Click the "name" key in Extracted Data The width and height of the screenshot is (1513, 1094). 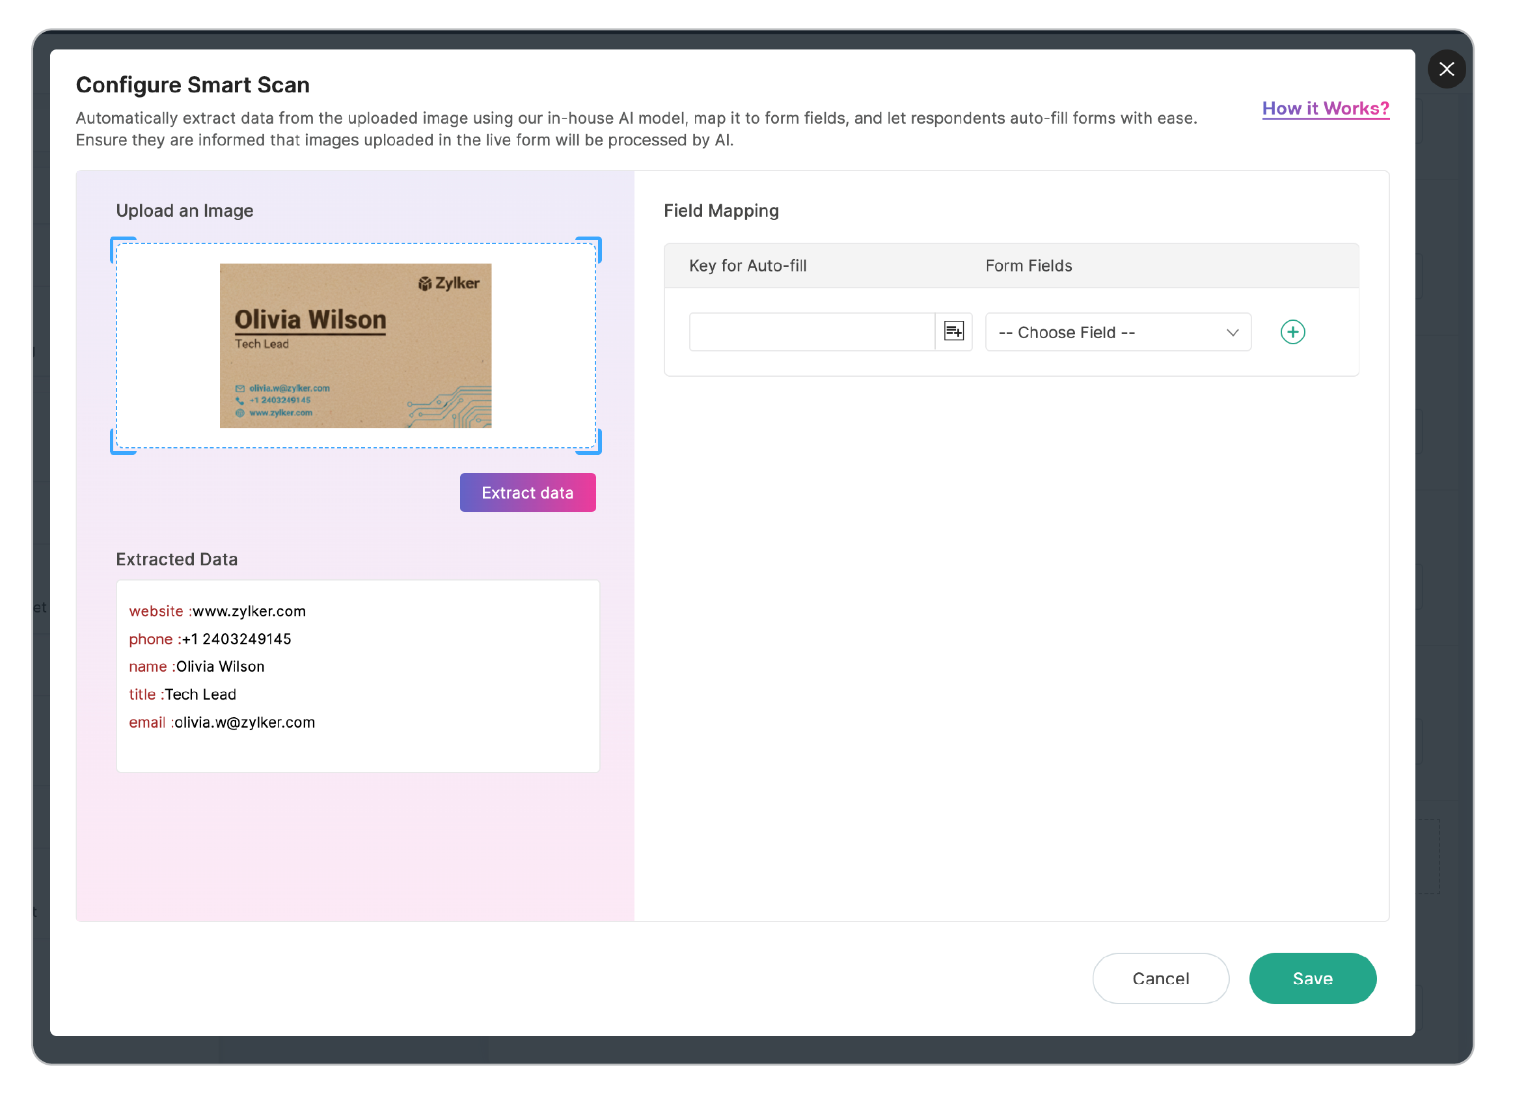pos(148,666)
